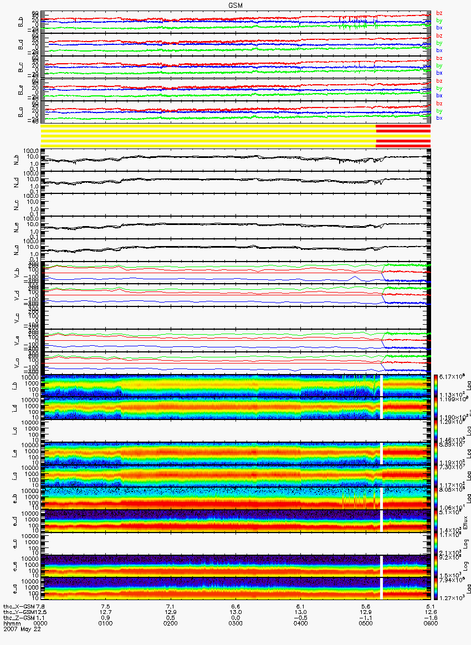Click the green by legend of the B_d panel

click(439, 43)
